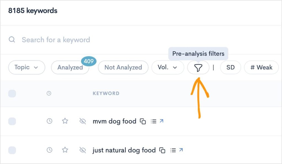Image resolution: width=282 pixels, height=164 pixels.
Task: Copy the keyword mvm dog food
Action: pos(143,121)
